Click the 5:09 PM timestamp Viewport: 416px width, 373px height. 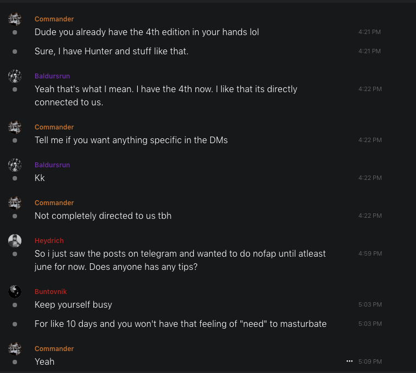(x=369, y=362)
